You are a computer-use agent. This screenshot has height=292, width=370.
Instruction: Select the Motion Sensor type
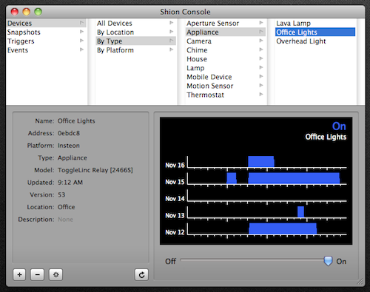click(210, 86)
